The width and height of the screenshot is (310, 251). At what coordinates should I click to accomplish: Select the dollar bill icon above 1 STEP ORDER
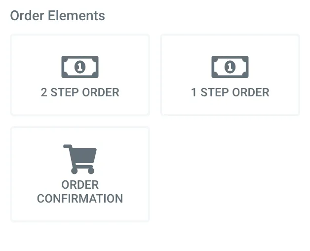point(230,67)
